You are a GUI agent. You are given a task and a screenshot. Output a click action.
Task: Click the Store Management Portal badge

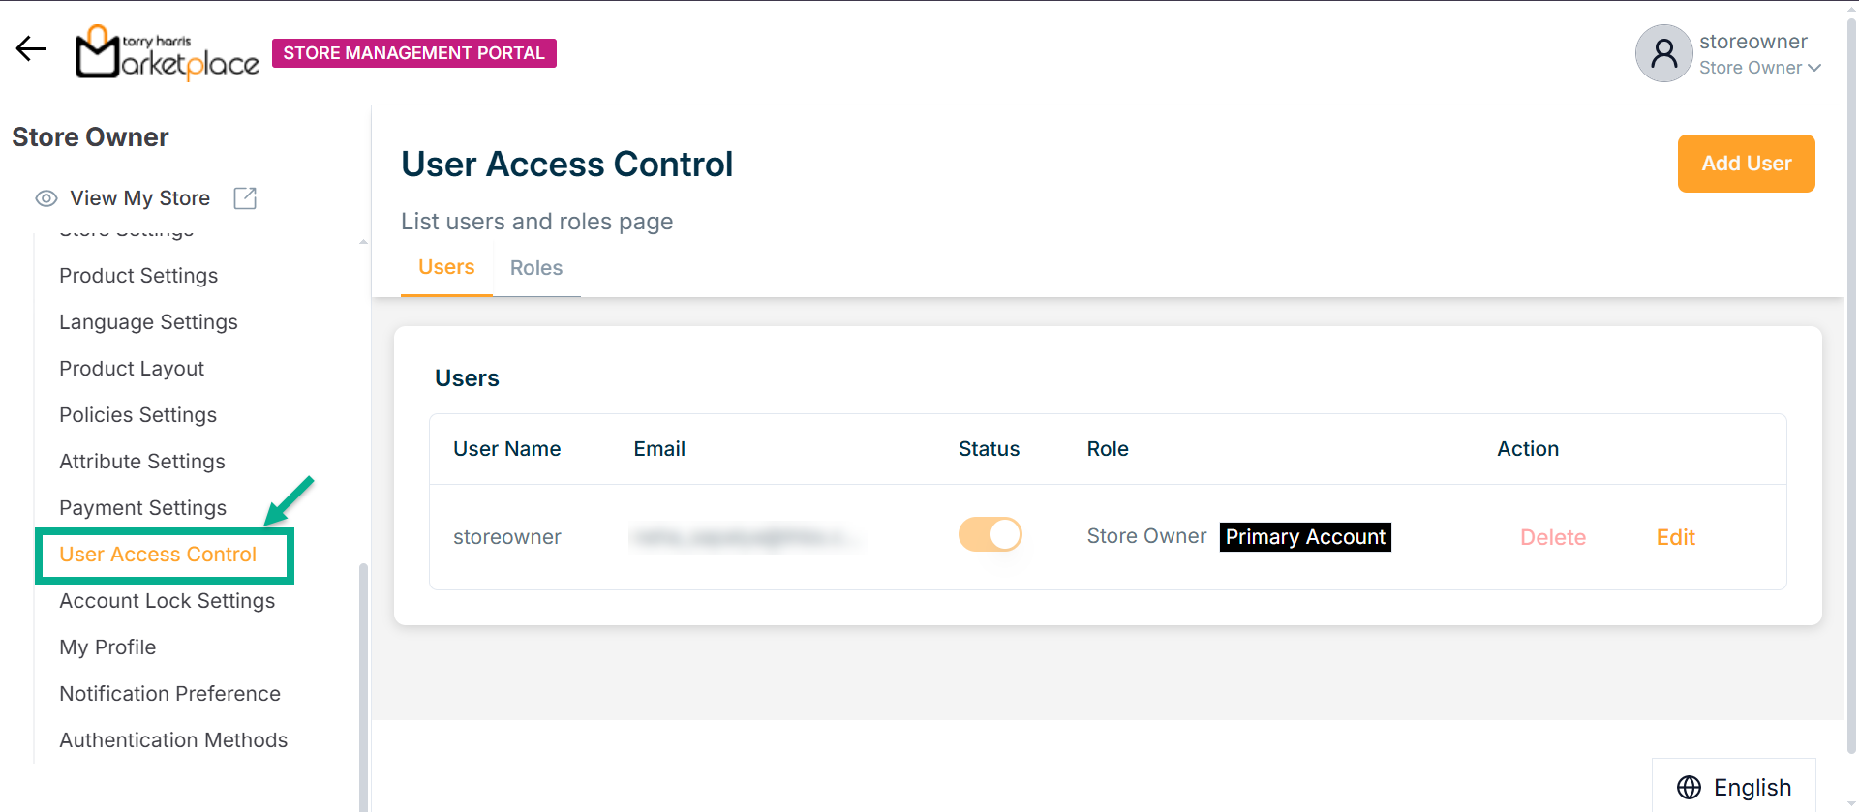[x=414, y=53]
